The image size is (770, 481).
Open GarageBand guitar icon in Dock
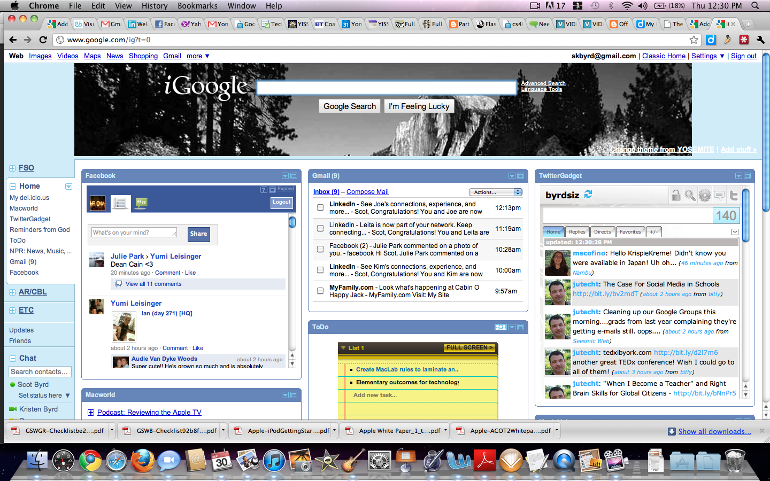(353, 461)
